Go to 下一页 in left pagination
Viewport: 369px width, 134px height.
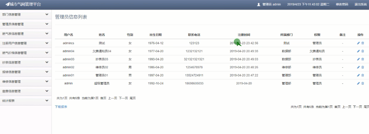click(x=123, y=98)
